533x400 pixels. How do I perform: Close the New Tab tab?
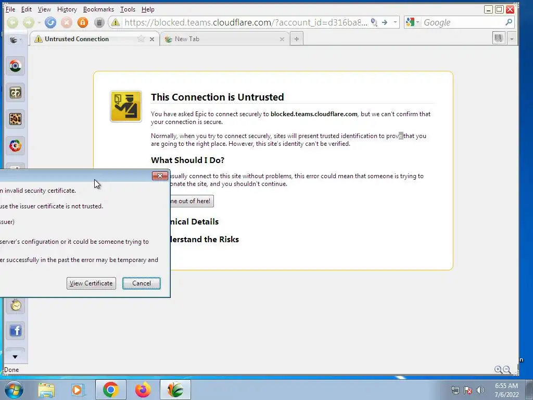pos(282,40)
